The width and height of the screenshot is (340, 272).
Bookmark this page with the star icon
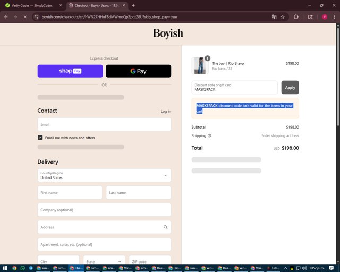pos(283,16)
